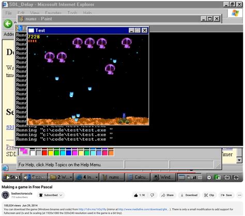Open the three-dot more actions menu

click(x=240, y=195)
